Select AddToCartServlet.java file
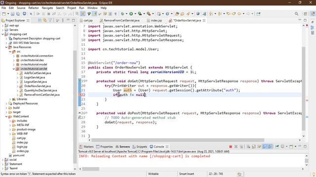316x177 pixels. tap(38, 73)
